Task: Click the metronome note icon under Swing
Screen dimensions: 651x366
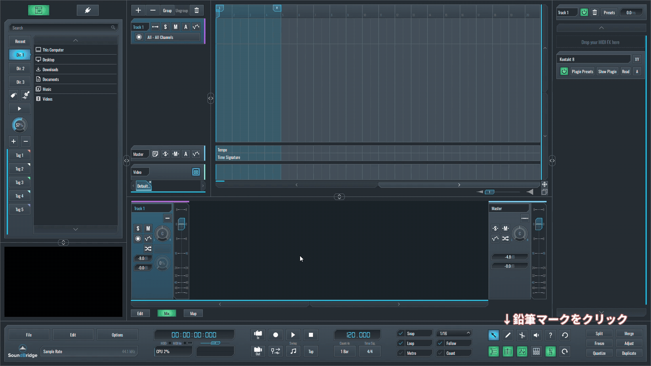Action: pos(293,351)
